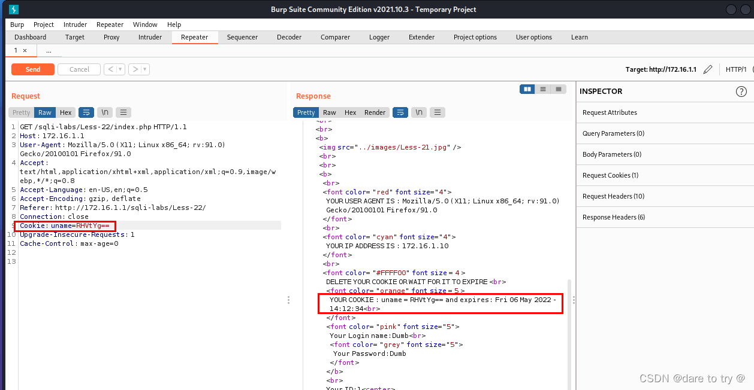Switch to the Target tab
Image resolution: width=754 pixels, height=390 pixels.
[x=75, y=37]
